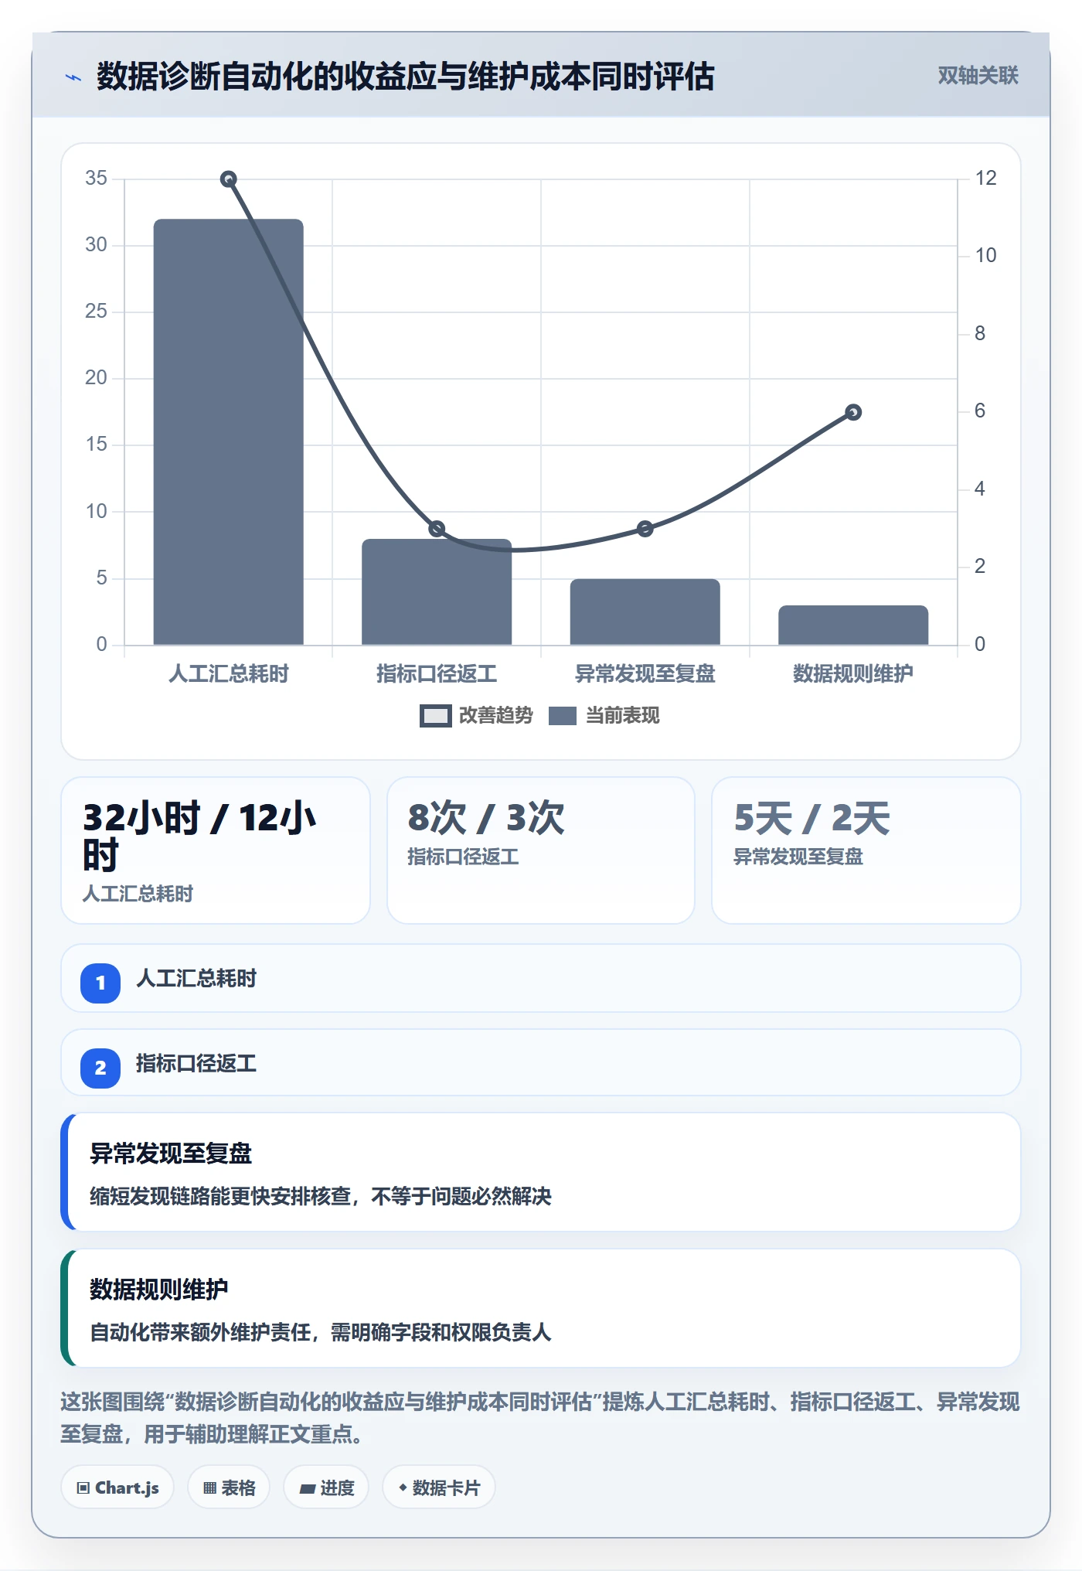This screenshot has height=1571, width=1082.
Task: Select list row 2 指标口径返工 text
Action: click(x=196, y=1064)
